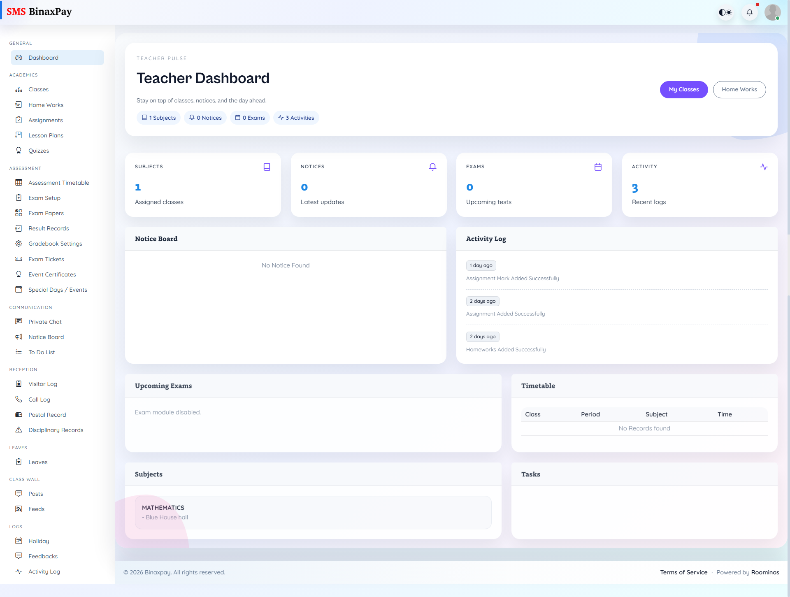Click the My Classes button
The height and width of the screenshot is (597, 790).
point(684,89)
